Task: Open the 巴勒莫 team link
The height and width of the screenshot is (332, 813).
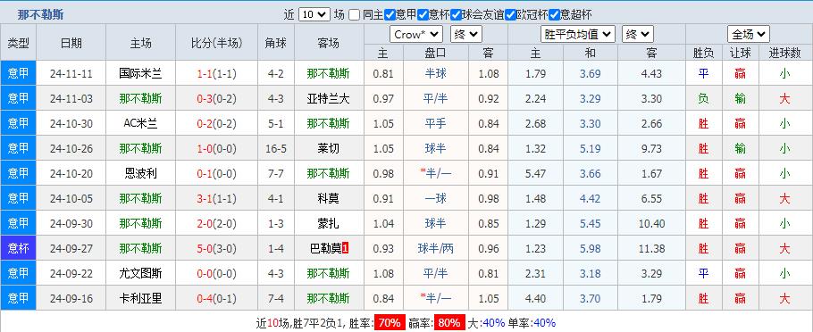Action: (325, 249)
